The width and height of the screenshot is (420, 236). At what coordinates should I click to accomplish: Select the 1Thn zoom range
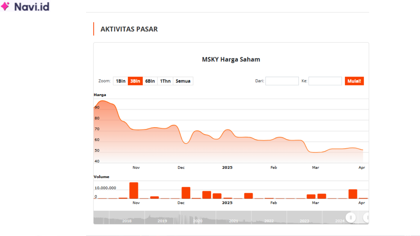165,81
